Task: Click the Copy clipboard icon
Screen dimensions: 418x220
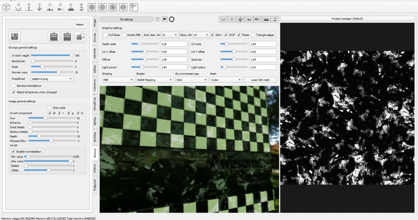Action: (x=53, y=36)
